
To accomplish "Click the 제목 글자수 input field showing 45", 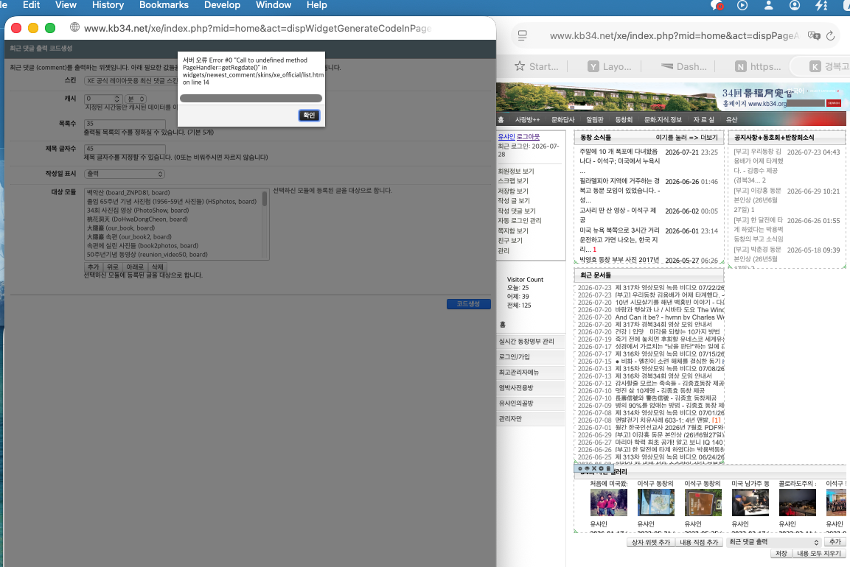I will [x=125, y=149].
